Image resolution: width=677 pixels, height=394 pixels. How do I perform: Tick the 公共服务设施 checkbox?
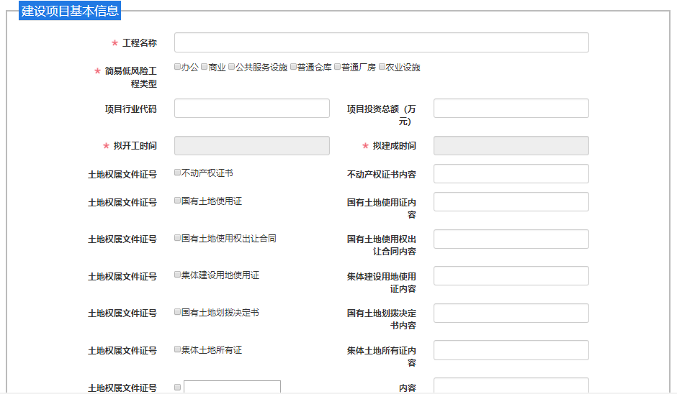[231, 66]
